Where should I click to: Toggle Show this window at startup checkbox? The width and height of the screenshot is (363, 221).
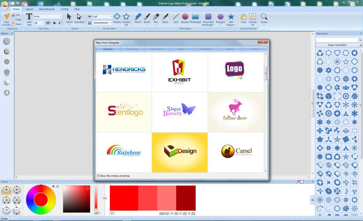click(x=98, y=176)
